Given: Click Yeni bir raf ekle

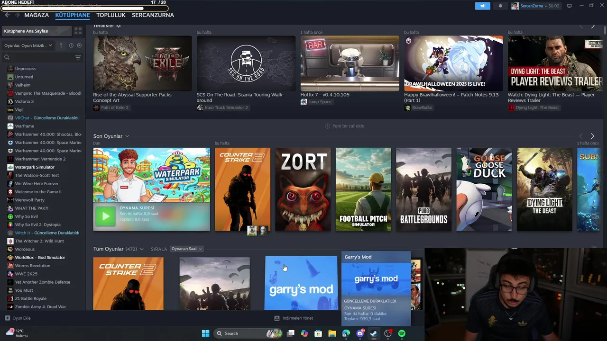Looking at the screenshot, I should 345,126.
